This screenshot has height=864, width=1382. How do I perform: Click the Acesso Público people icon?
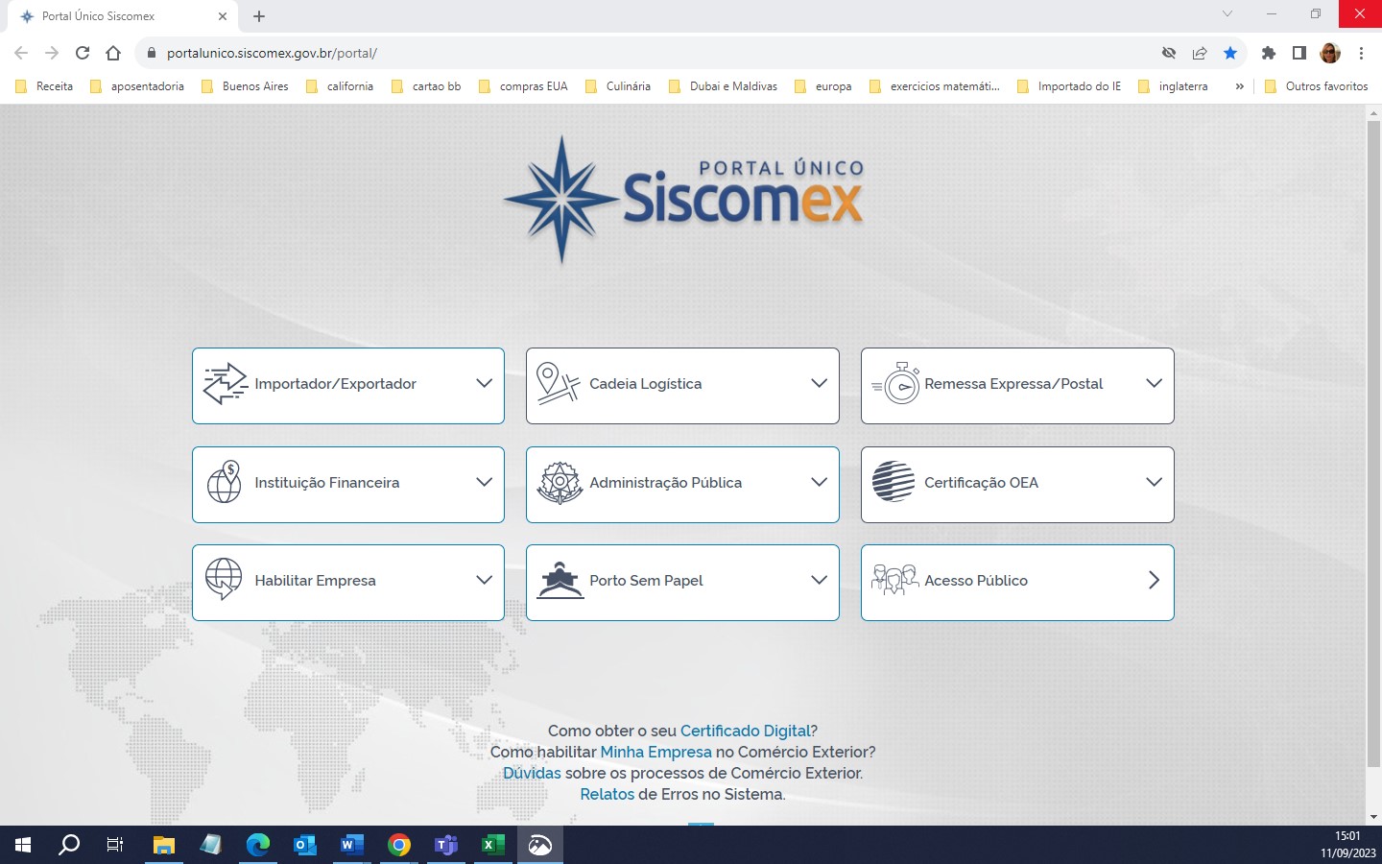pyautogui.click(x=894, y=581)
